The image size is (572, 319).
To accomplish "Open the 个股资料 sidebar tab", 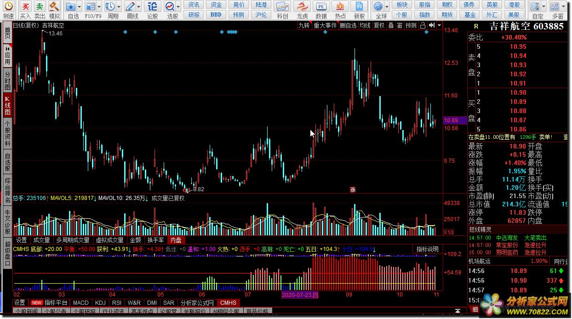I will pyautogui.click(x=7, y=134).
